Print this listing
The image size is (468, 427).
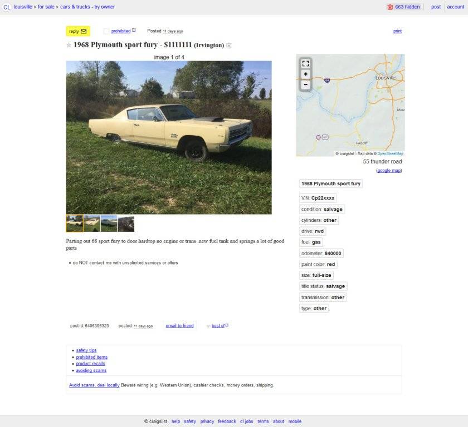coord(397,31)
